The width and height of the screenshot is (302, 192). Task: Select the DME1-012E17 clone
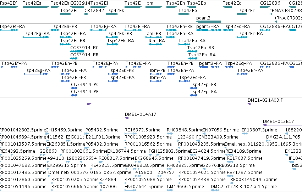(x=282, y=125)
